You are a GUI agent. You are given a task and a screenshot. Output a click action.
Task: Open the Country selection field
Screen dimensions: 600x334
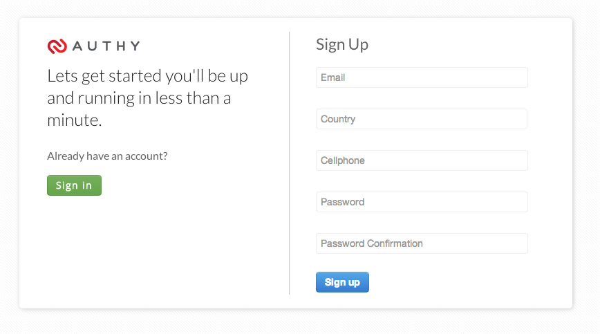click(x=422, y=119)
